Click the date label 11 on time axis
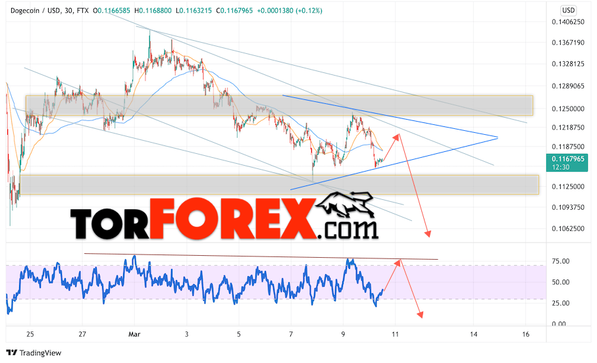Viewport: 597px width, 363px height. coord(395,334)
